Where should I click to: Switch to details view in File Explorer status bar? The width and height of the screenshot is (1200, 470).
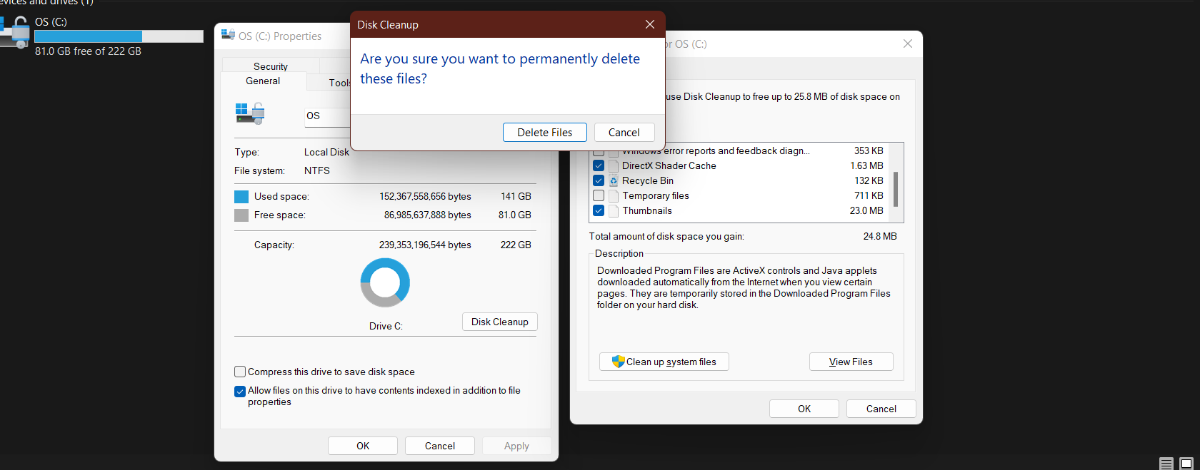point(1166,464)
